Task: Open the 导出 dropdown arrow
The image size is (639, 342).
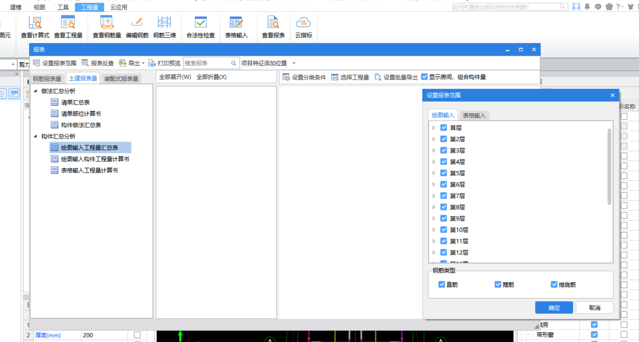Action: (x=143, y=63)
